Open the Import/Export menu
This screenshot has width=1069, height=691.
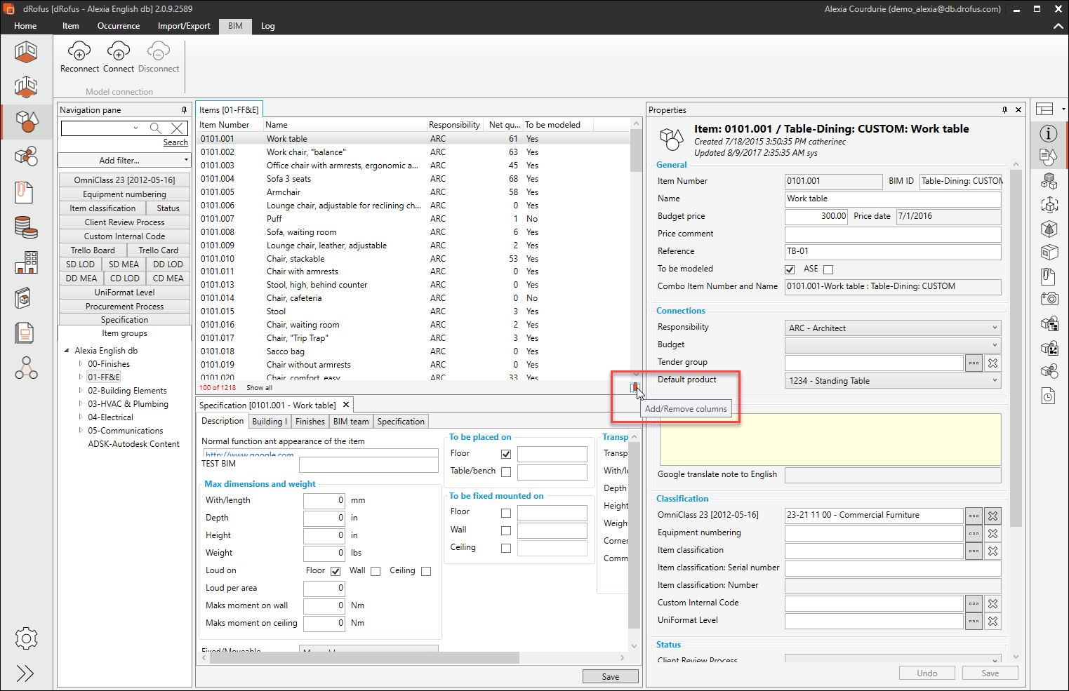click(184, 26)
